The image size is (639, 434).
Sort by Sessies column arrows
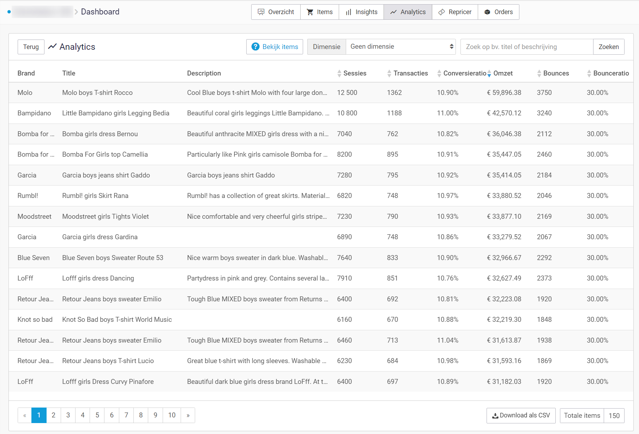[x=339, y=73]
